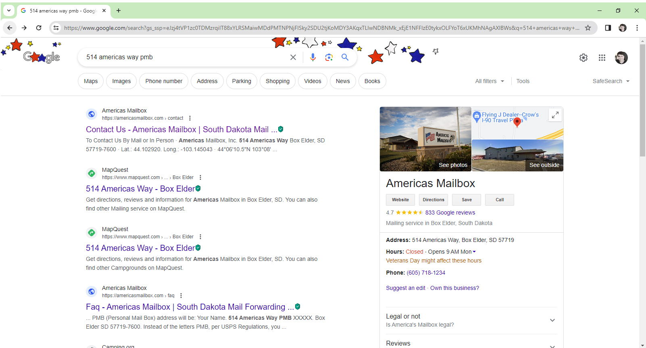
Task: Click into the Google search input field
Action: point(185,57)
